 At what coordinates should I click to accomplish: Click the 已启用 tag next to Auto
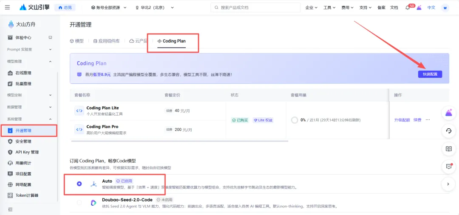[124, 181]
